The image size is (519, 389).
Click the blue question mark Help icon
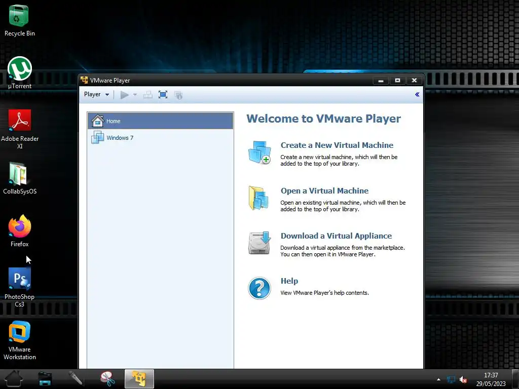click(259, 288)
